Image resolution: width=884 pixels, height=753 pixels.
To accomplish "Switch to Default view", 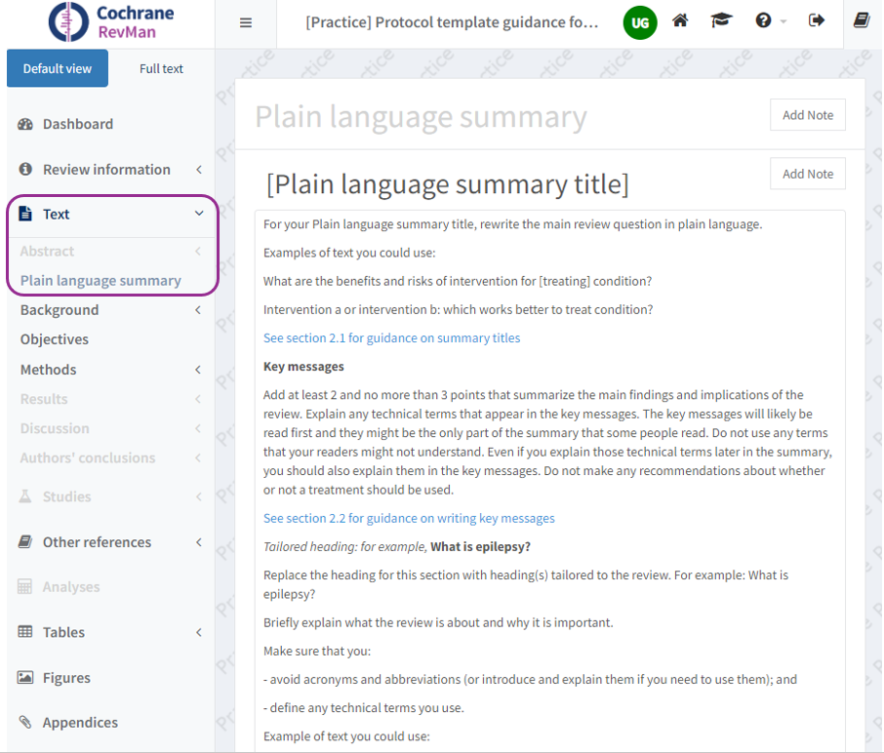I will tap(58, 68).
